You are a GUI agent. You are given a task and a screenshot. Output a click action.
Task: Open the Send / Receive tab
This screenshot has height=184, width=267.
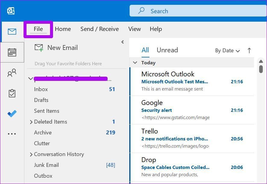(x=100, y=29)
